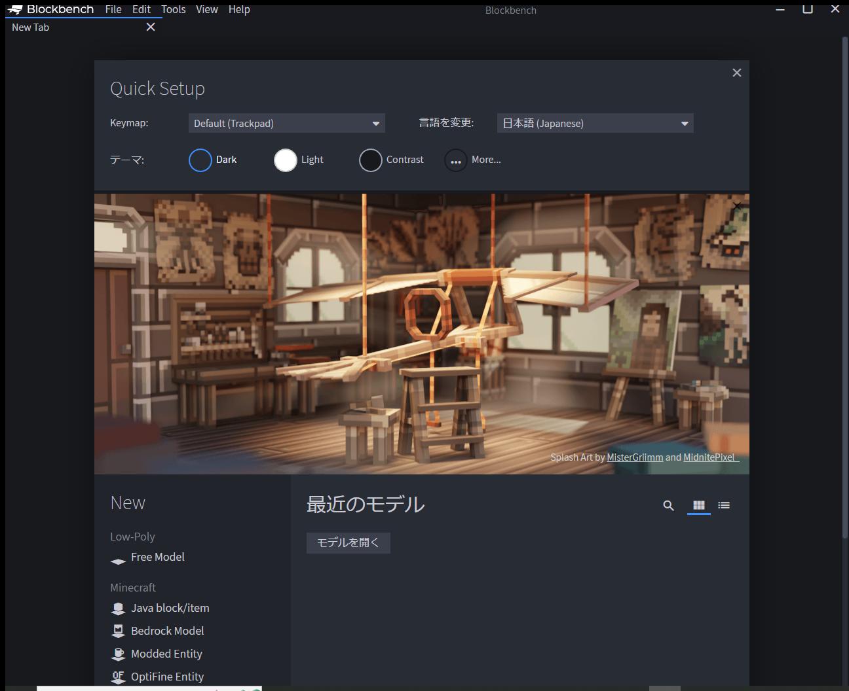The height and width of the screenshot is (691, 849).
Task: Click the Blockbench logo icon
Action: (x=15, y=10)
